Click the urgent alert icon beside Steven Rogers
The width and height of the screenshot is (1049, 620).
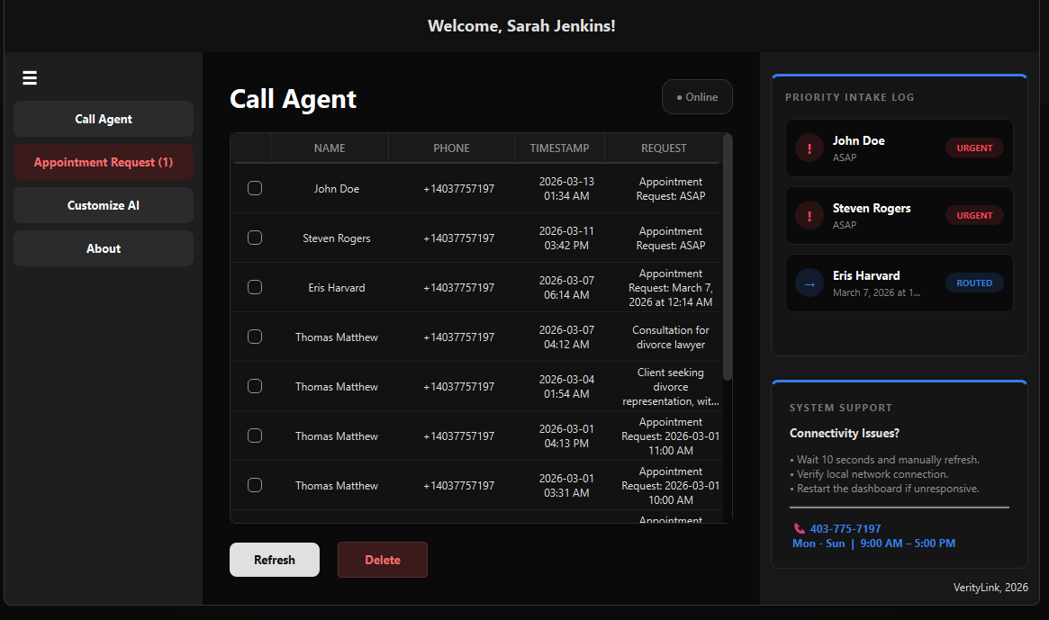point(809,215)
